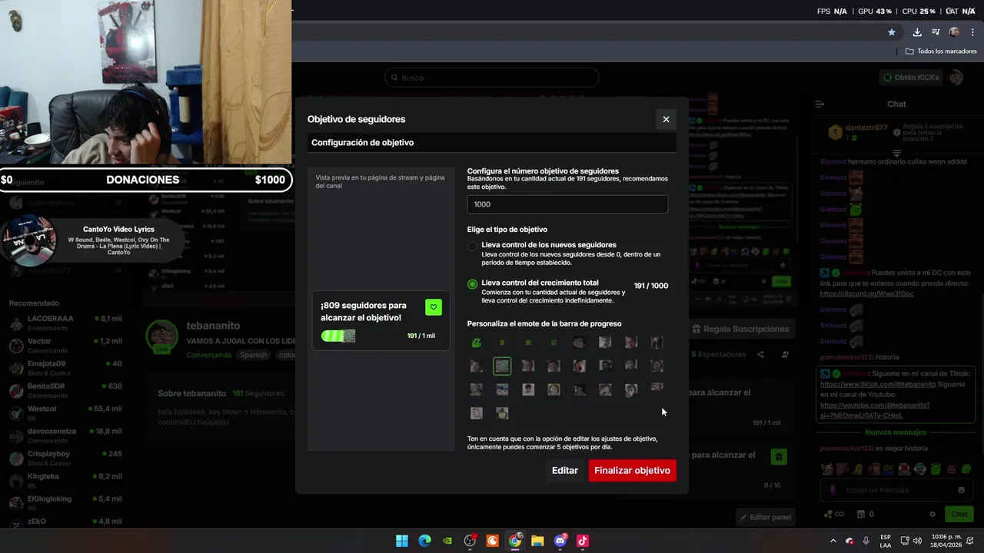Viewport: 984px width, 553px height.
Task: Pick the second emote in the first row
Action: click(502, 343)
